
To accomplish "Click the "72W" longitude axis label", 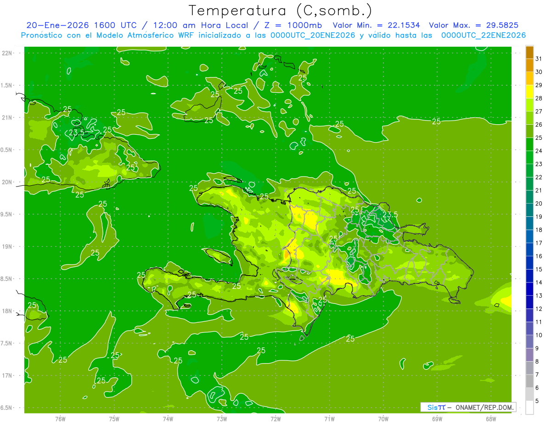I will pyautogui.click(x=275, y=419).
